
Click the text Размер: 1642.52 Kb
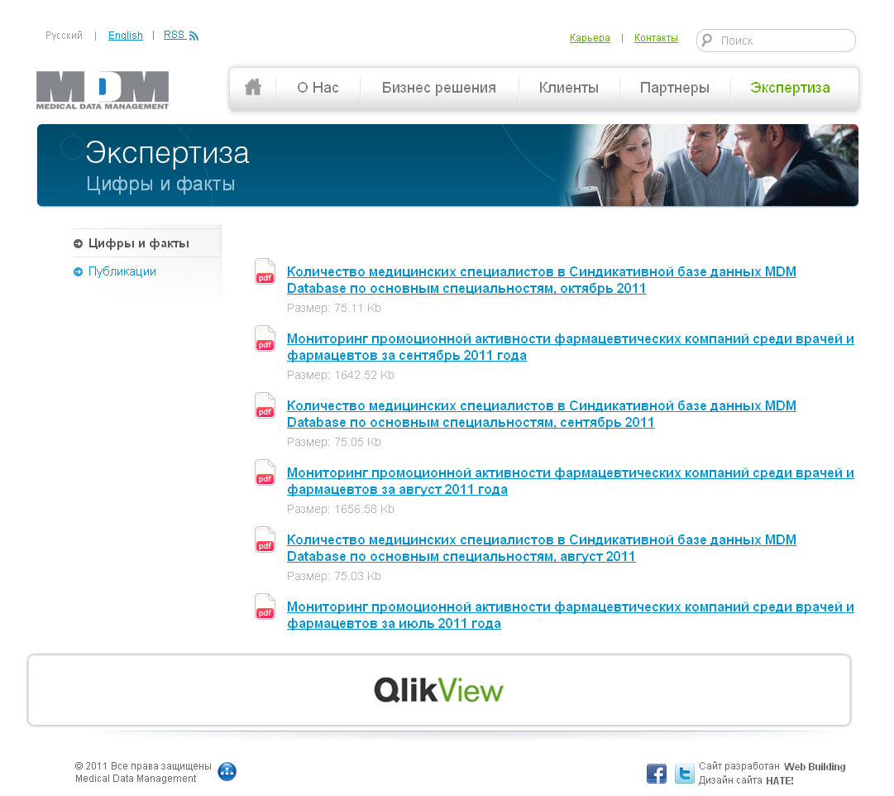tap(341, 375)
